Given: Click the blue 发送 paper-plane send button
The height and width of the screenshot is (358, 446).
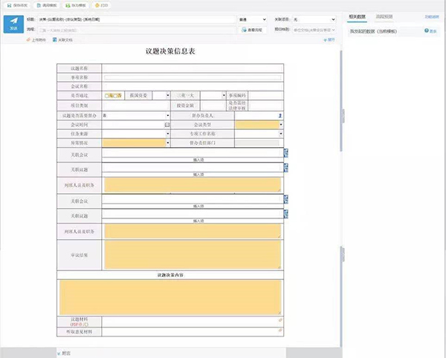Looking at the screenshot, I should tap(13, 25).
